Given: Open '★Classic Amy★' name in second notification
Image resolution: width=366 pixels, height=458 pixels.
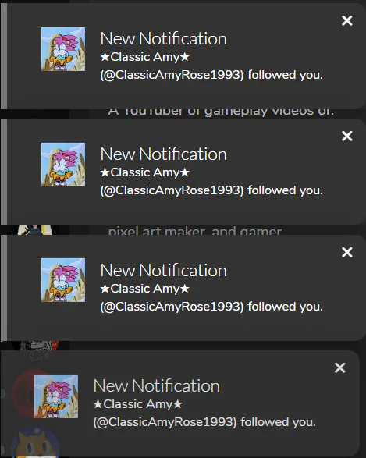Looking at the screenshot, I should (145, 172).
